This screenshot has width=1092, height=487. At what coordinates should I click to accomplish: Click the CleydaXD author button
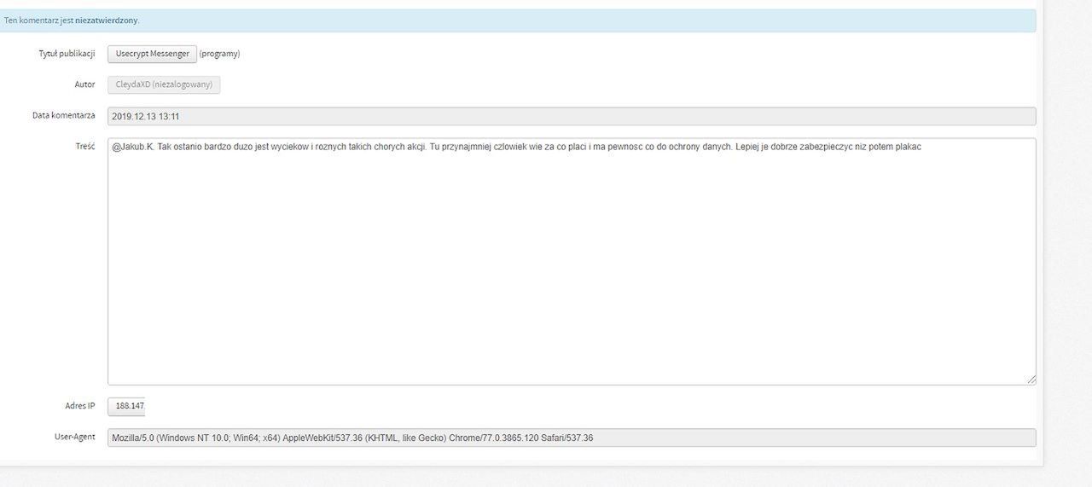click(164, 84)
